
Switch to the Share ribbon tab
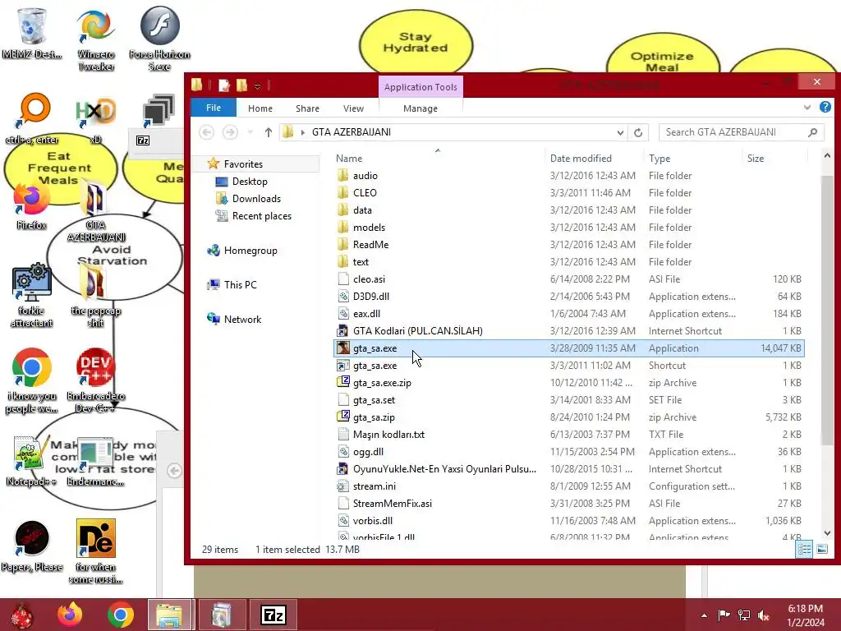307,108
